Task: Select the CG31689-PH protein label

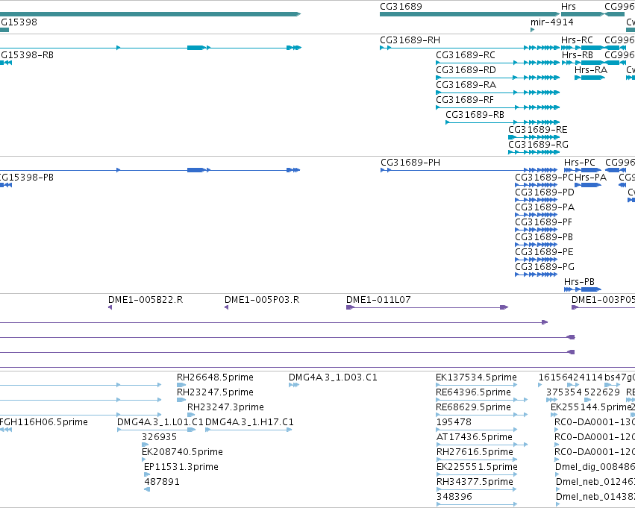Action: [x=410, y=163]
